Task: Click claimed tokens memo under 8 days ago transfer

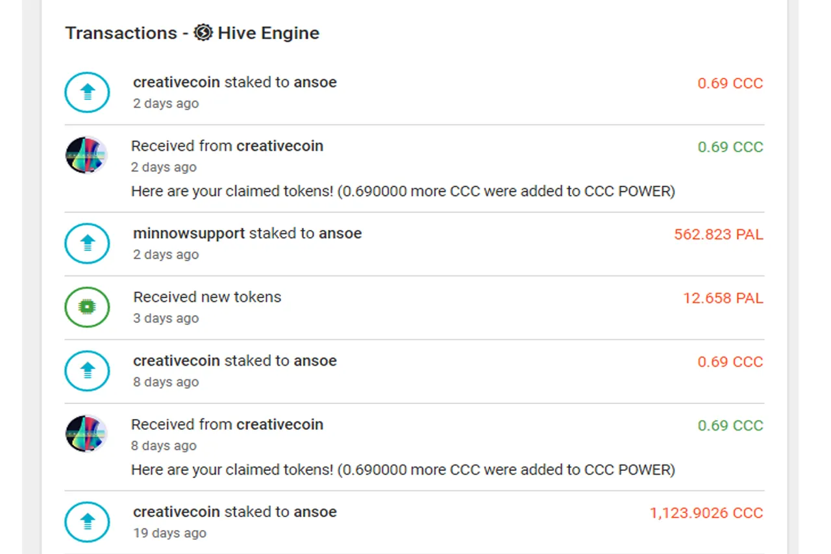Action: 403,469
